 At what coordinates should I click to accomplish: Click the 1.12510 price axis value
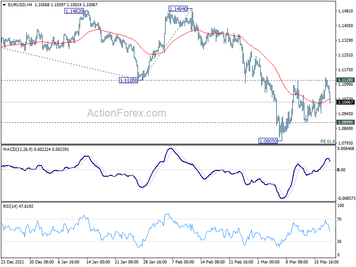click(346, 55)
